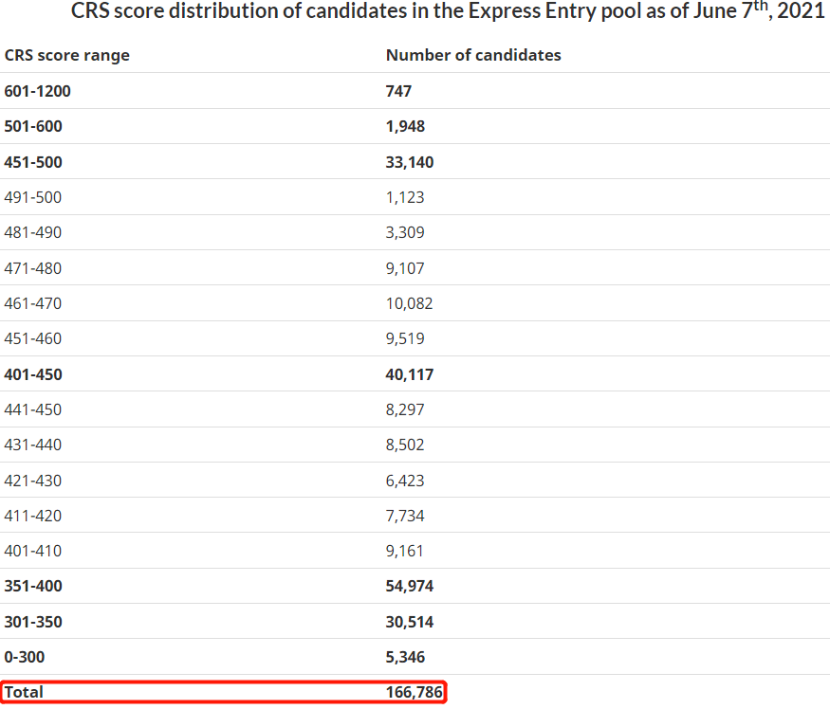The height and width of the screenshot is (709, 830).
Task: Click the 33,140 candidates figure
Action: click(410, 162)
